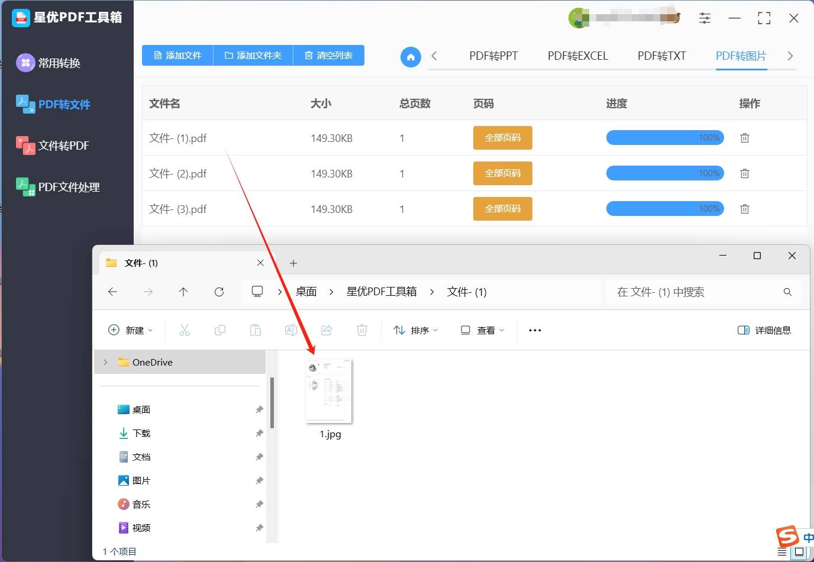Delete 文件- (3).pdf with trash icon
814x562 pixels.
click(745, 209)
